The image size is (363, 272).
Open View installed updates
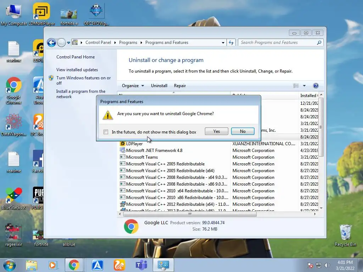[77, 70]
